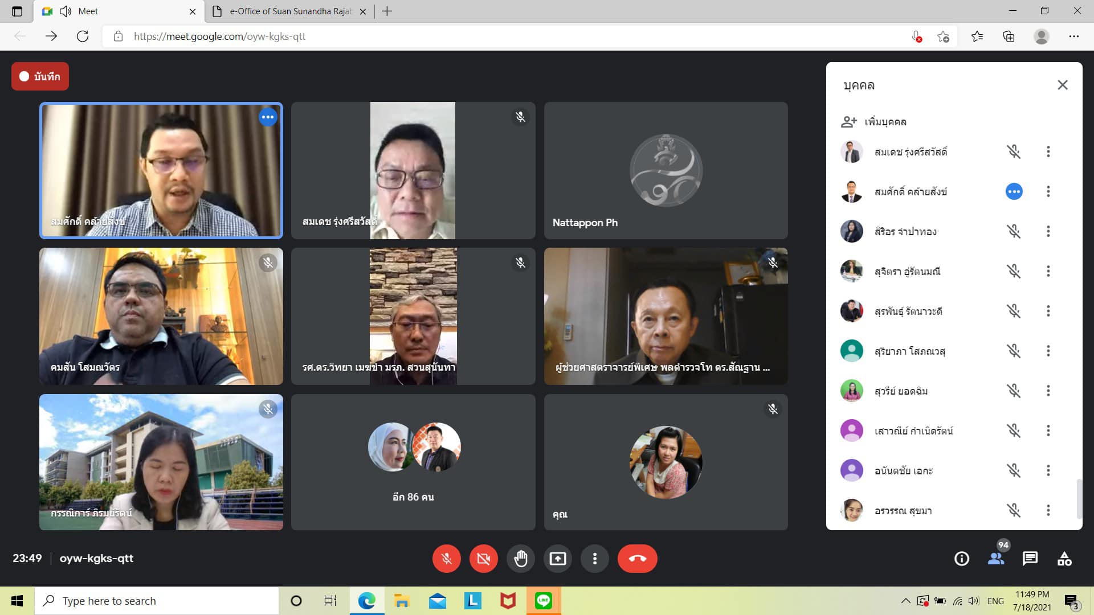
Task: Click the people icon showing 94
Action: pos(996,559)
